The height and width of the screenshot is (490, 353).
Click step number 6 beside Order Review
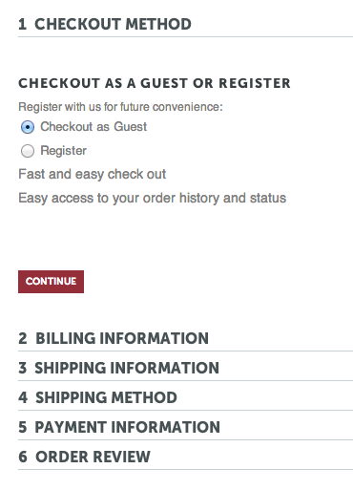pyautogui.click(x=23, y=457)
